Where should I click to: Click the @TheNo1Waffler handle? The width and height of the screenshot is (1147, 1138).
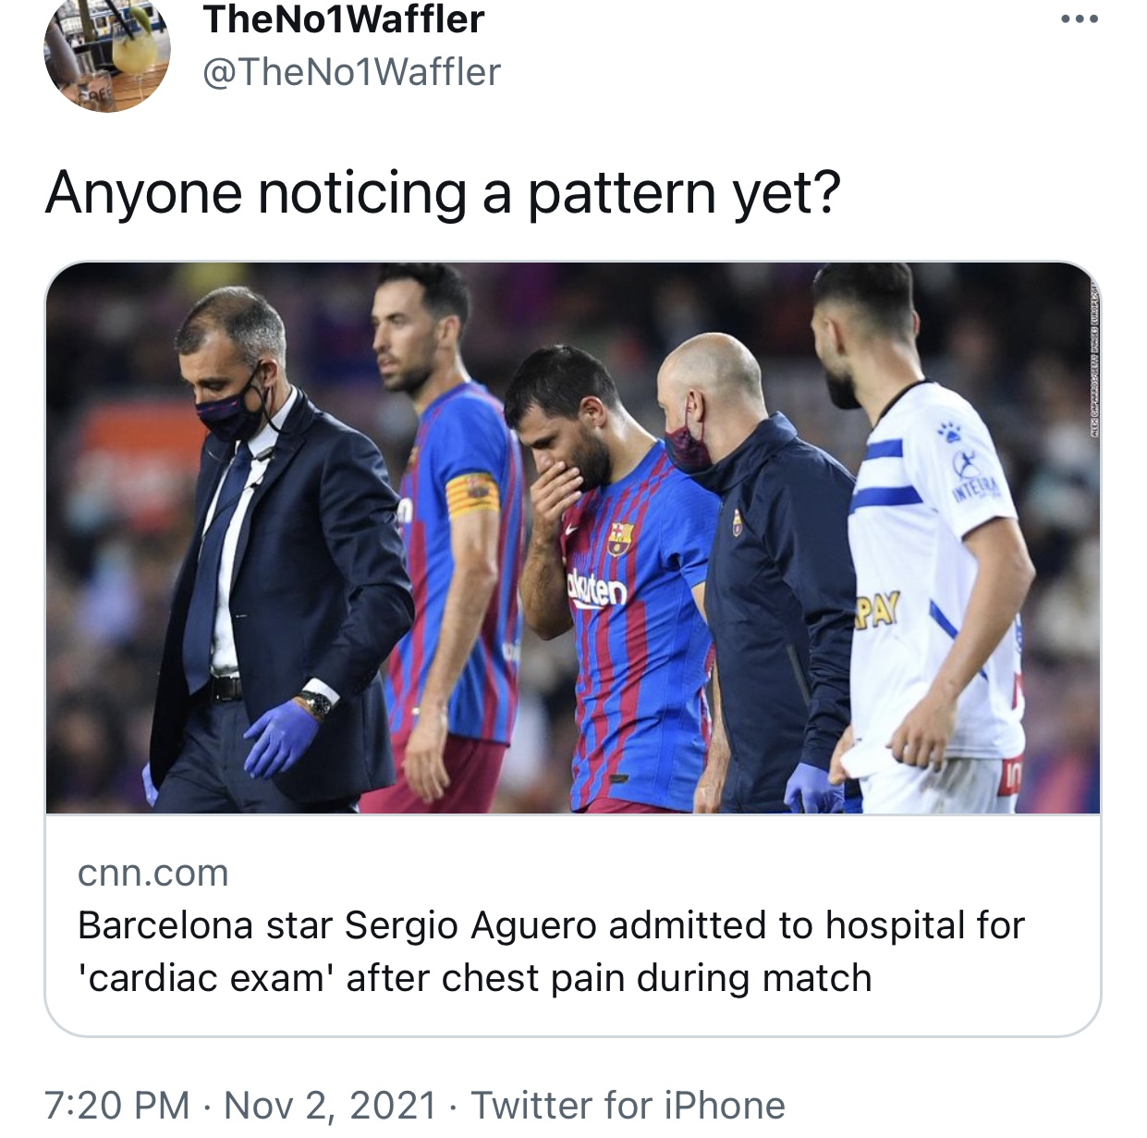(x=351, y=72)
